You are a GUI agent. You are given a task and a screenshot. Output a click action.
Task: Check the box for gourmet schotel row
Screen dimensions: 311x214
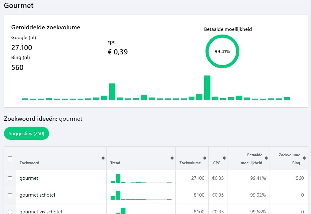tap(10, 195)
